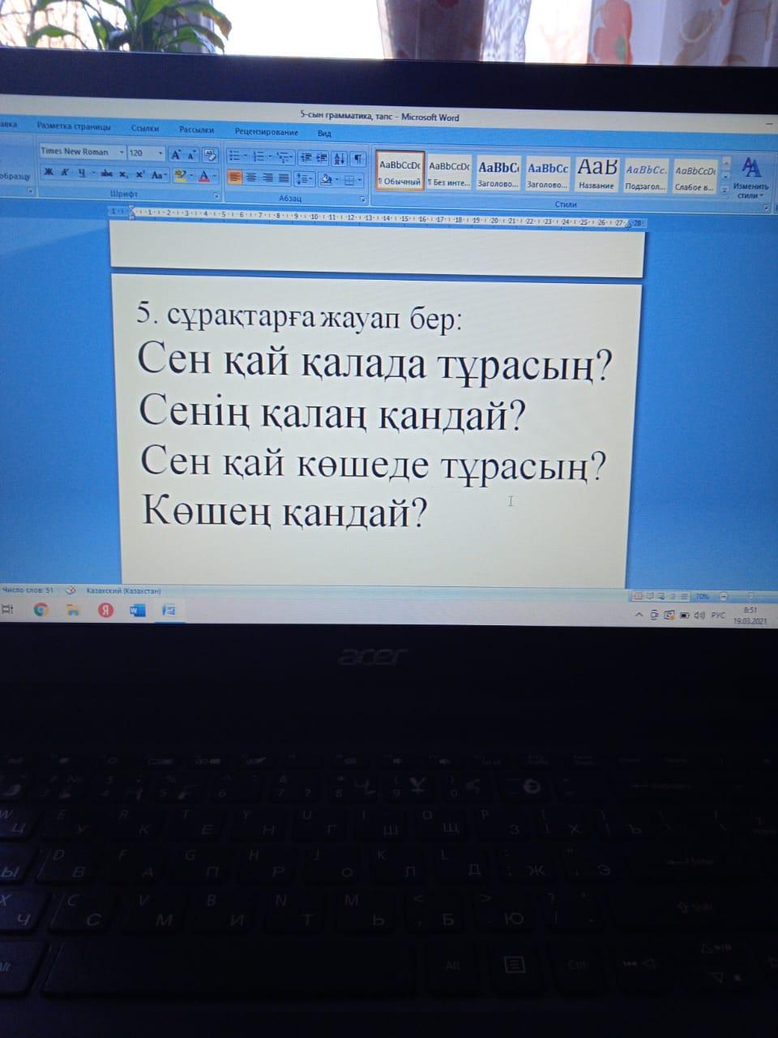Toggle underline formatting (Ч)

click(x=81, y=174)
